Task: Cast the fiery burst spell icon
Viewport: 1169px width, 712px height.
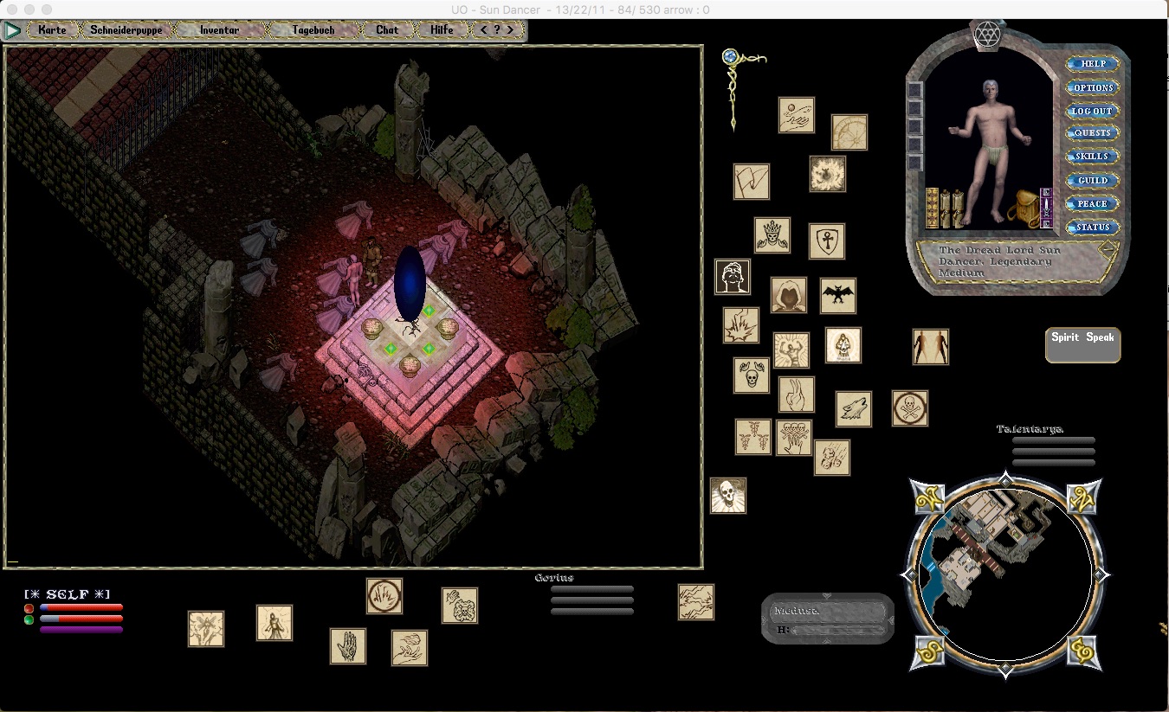Action: pos(828,174)
